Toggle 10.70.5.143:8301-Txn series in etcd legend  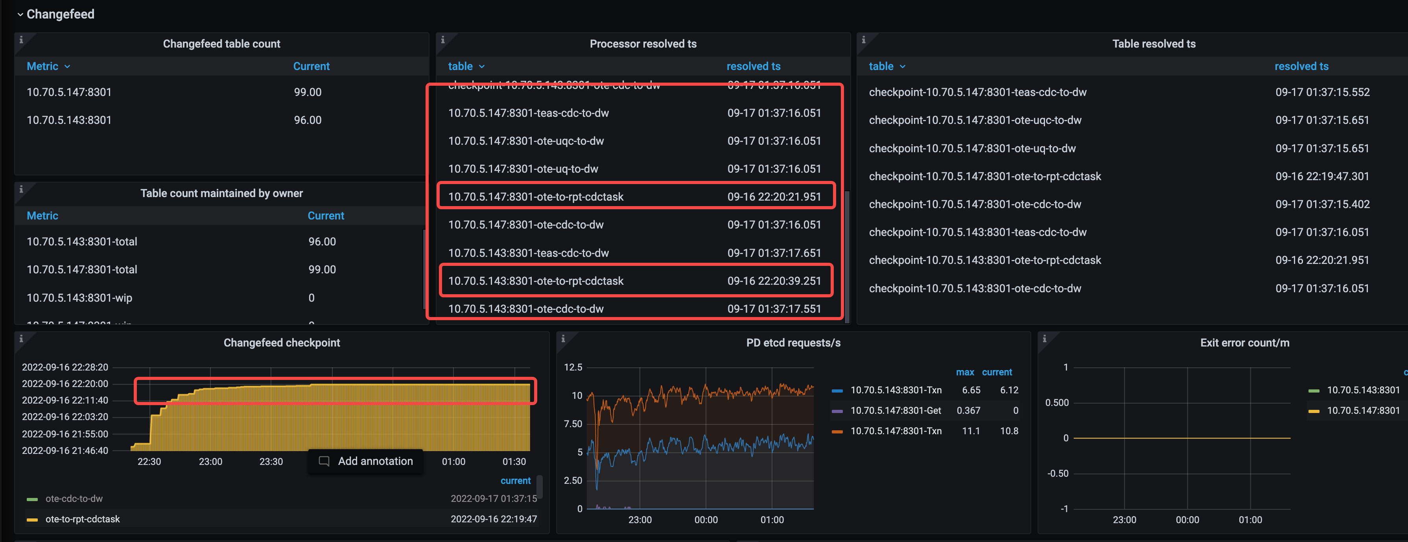pyautogui.click(x=896, y=390)
